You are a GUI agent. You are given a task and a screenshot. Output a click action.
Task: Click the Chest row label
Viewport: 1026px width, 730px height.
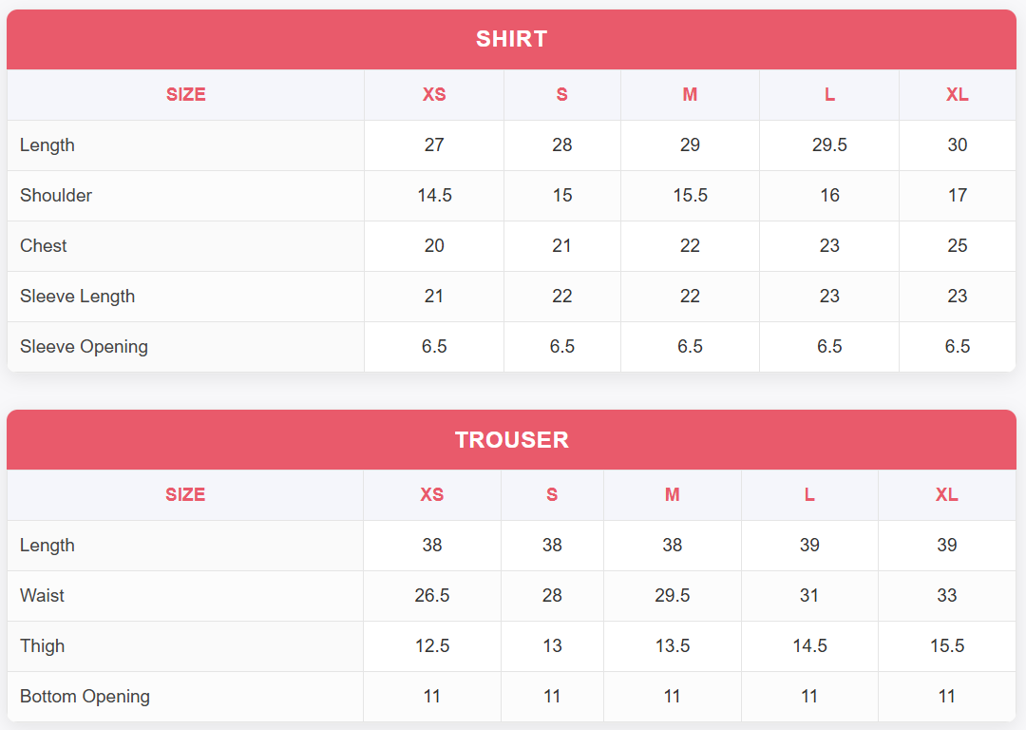(44, 245)
